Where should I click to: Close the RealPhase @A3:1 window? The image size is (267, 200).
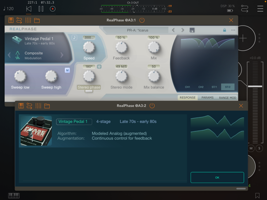231,20
